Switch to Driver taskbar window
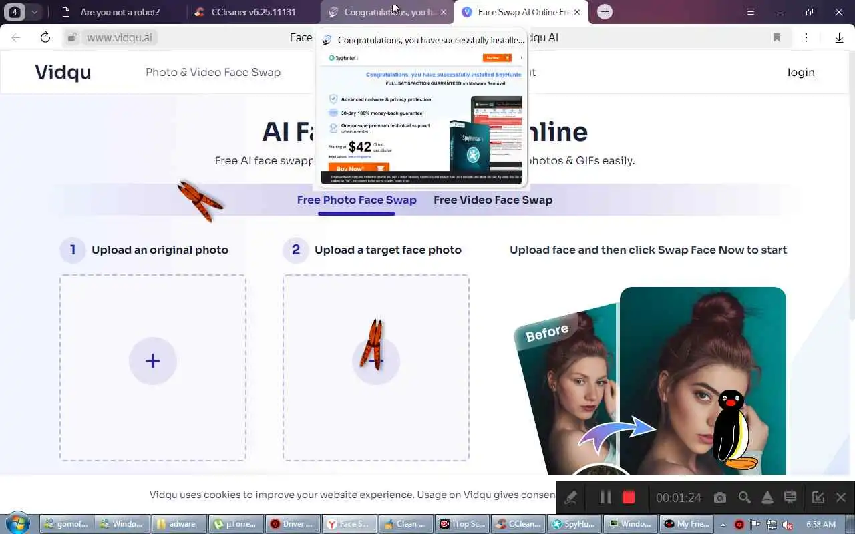 292,524
